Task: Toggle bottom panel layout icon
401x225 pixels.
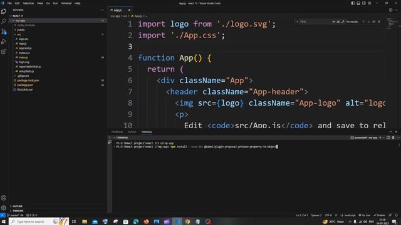Action: pyautogui.click(x=358, y=3)
